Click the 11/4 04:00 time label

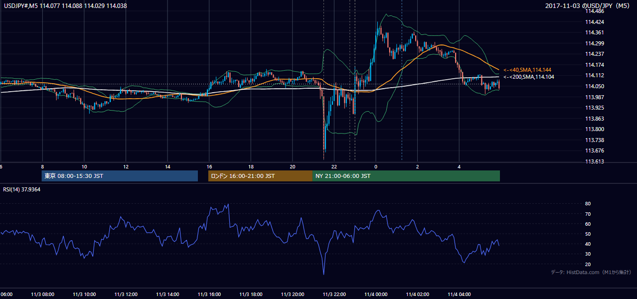pyautogui.click(x=460, y=295)
